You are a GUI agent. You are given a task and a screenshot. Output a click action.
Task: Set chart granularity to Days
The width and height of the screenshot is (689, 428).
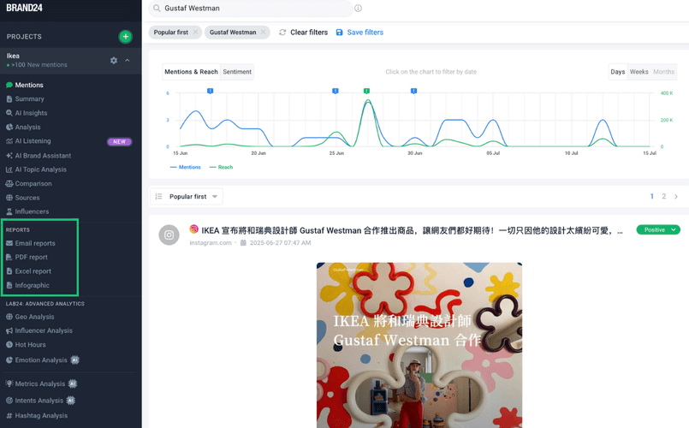click(617, 72)
